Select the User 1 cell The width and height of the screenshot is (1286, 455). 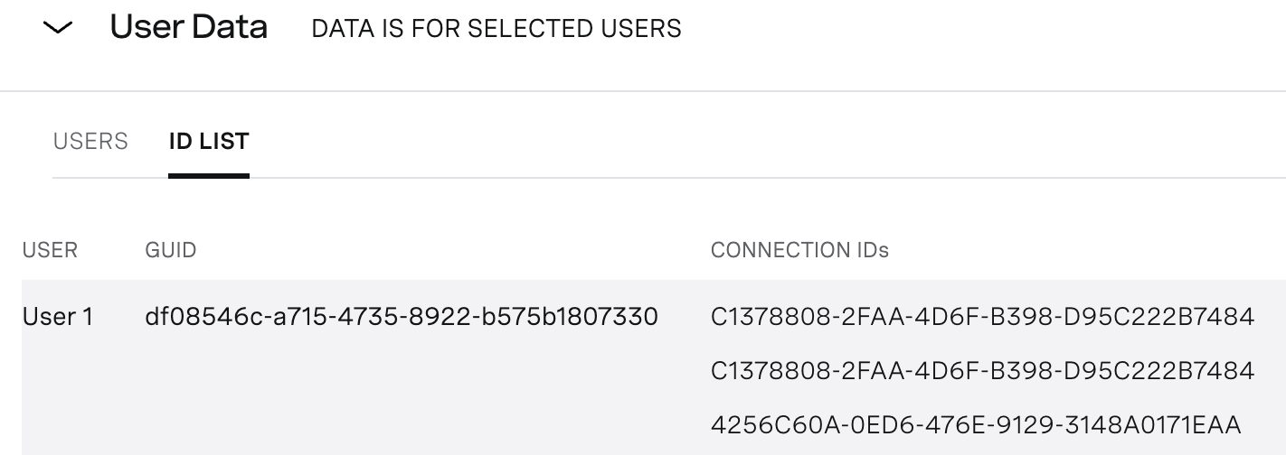[58, 317]
